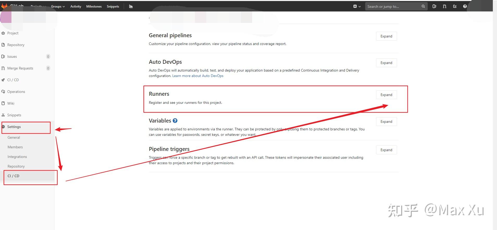This screenshot has height=230, width=497.
Task: Click the Issues icon in the sidebar
Action: (x=3, y=56)
